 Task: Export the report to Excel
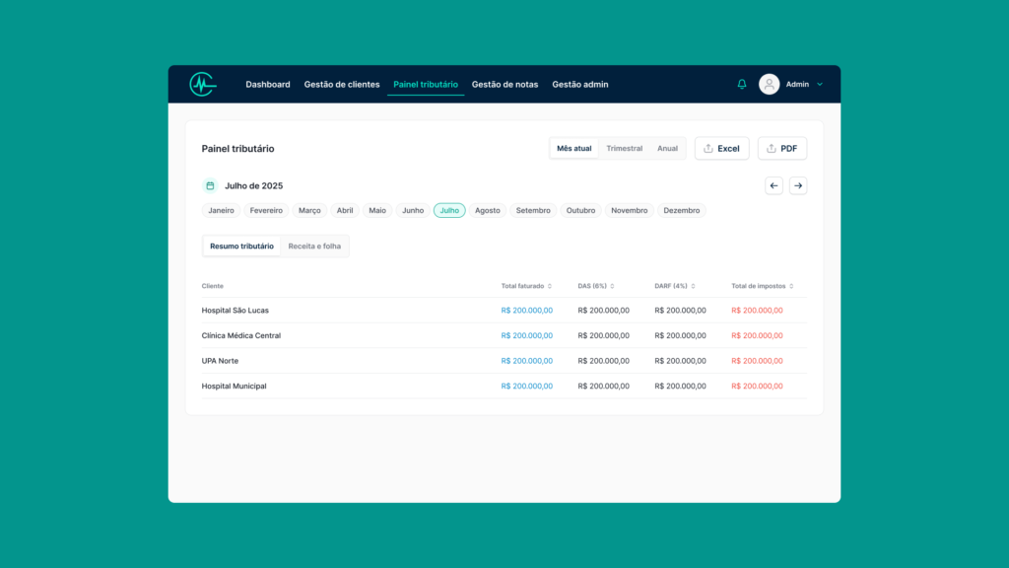click(721, 149)
